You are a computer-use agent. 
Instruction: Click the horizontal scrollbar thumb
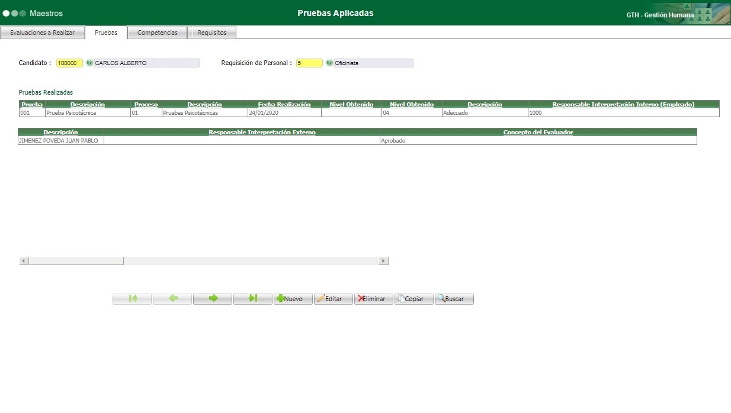(x=76, y=261)
